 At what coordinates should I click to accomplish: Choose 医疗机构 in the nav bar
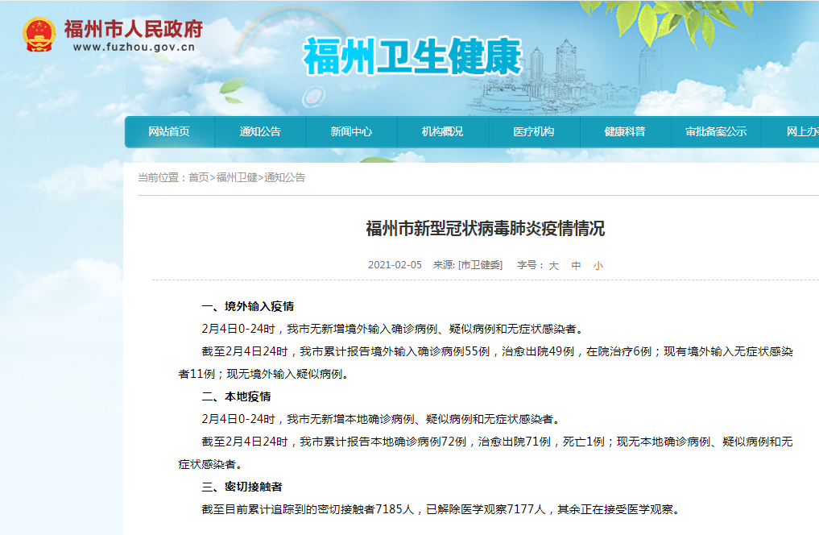(x=534, y=131)
